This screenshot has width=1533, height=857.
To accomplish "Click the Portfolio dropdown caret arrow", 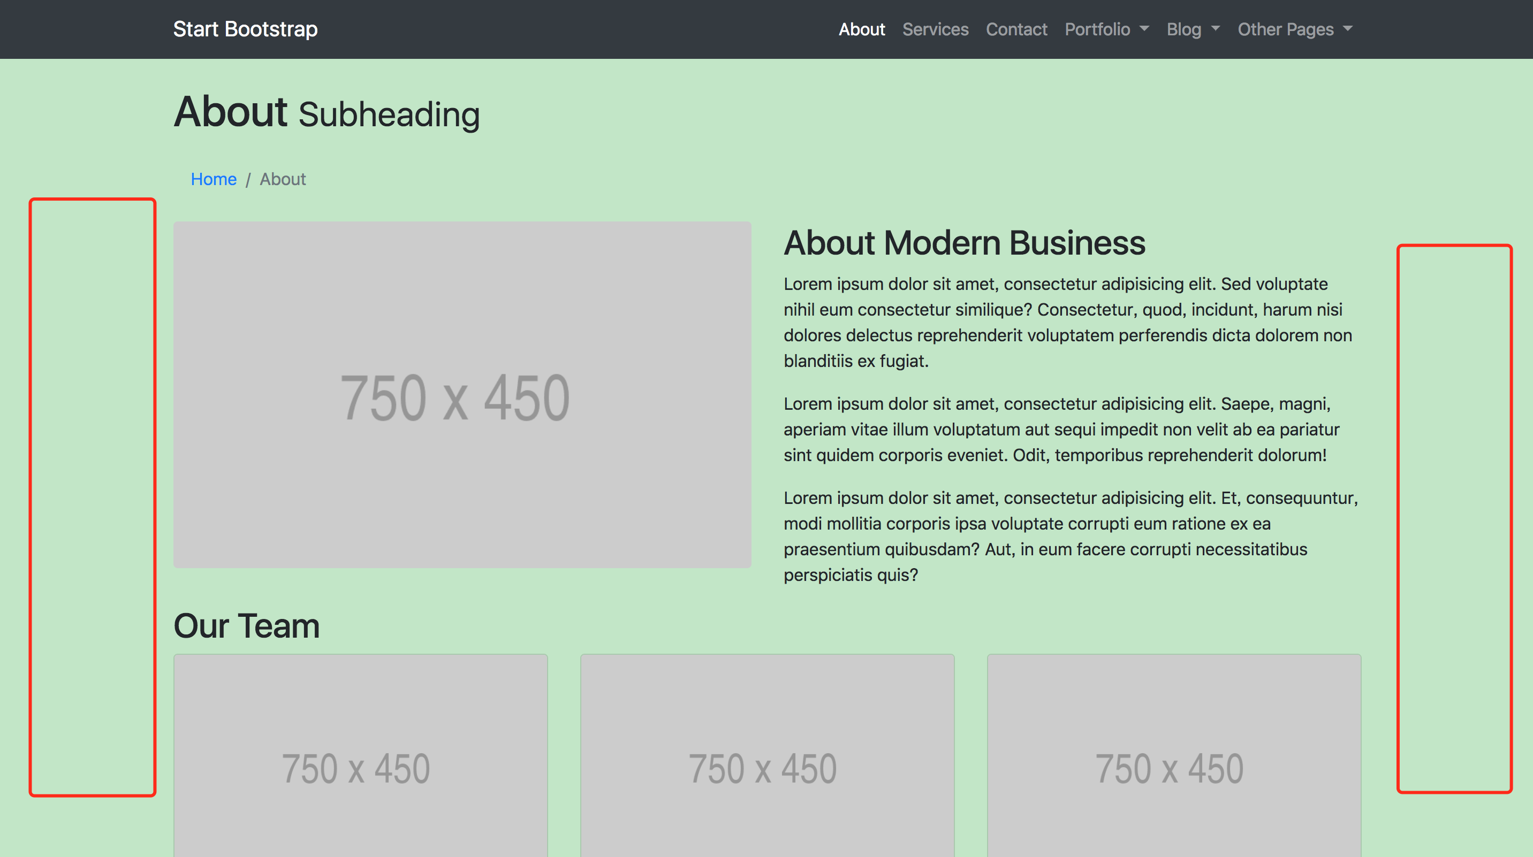I will [x=1144, y=28].
